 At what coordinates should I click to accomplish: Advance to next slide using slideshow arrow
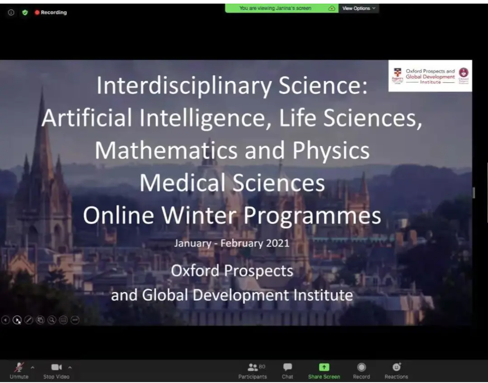pyautogui.click(x=17, y=320)
